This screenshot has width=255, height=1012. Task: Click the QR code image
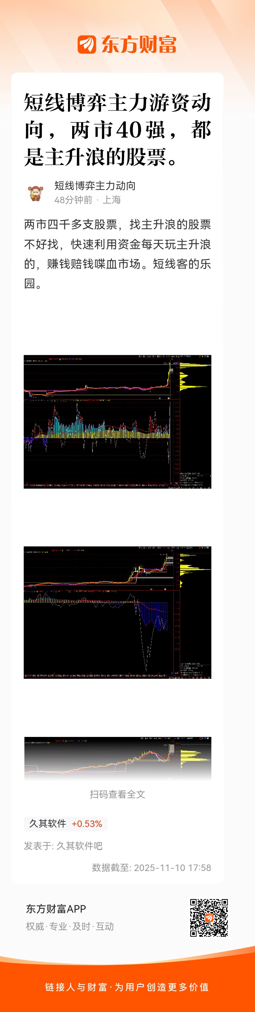pos(209,918)
